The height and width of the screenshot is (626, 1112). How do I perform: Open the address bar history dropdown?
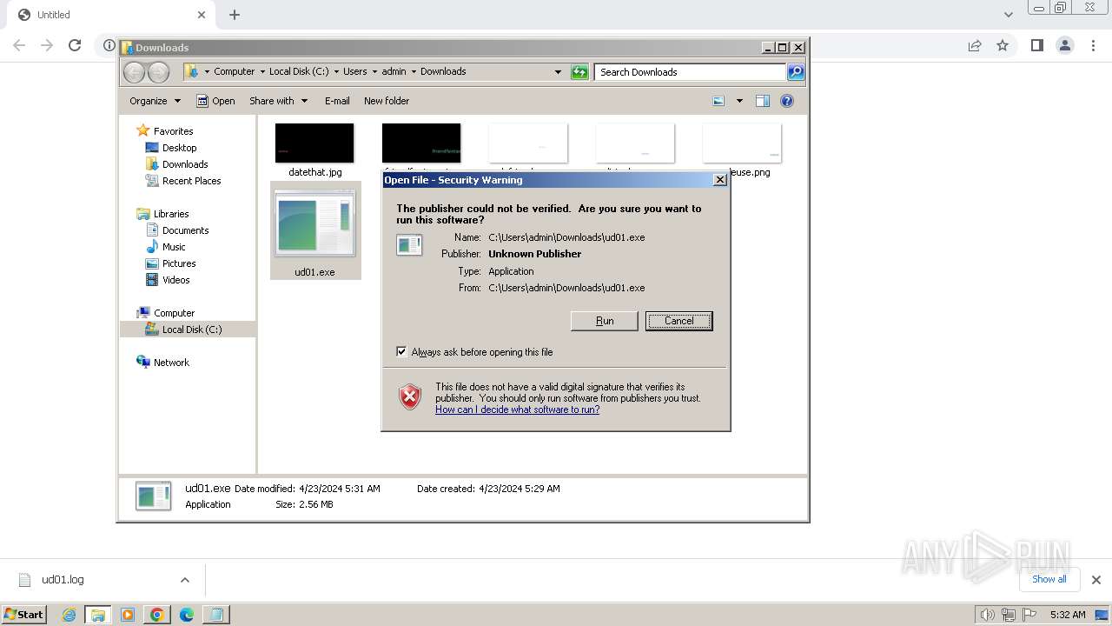point(558,72)
